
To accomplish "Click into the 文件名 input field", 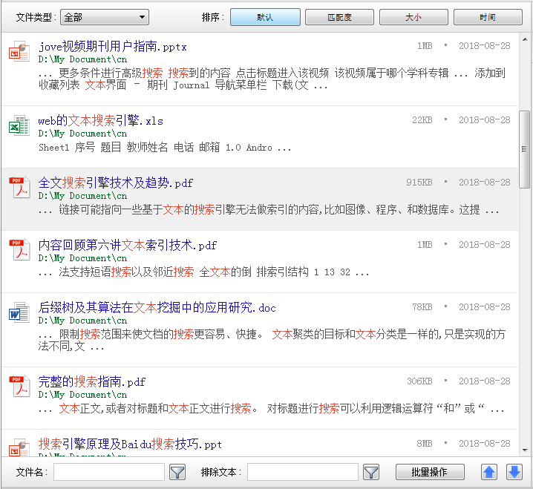I will [x=109, y=472].
